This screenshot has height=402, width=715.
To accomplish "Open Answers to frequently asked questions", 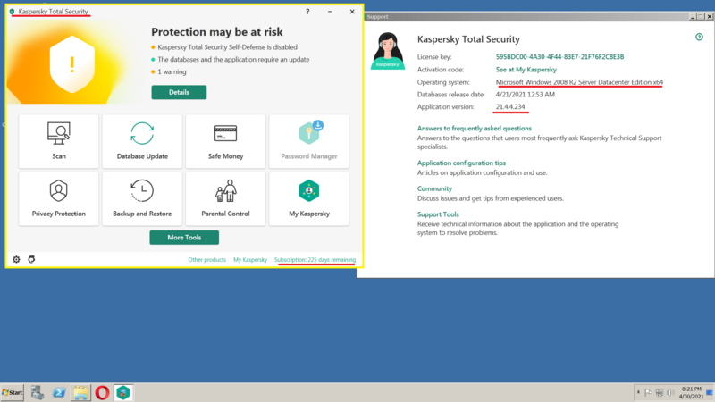I will coord(475,129).
